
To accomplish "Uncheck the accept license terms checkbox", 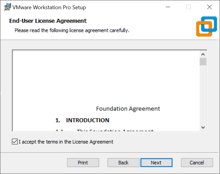I will pyautogui.click(x=15, y=141).
